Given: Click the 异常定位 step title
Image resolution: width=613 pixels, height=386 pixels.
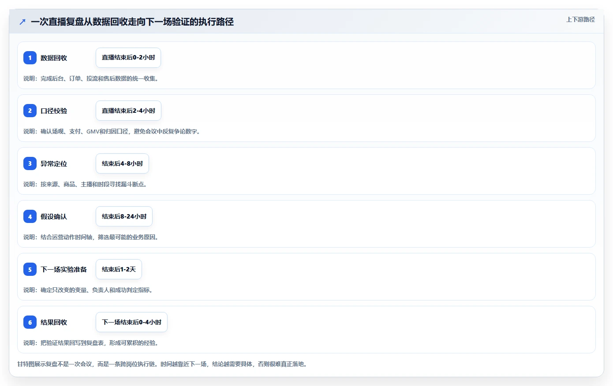Looking at the screenshot, I should pos(54,163).
